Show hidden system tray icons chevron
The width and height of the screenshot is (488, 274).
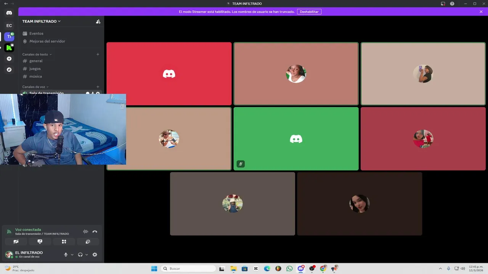coord(440,269)
